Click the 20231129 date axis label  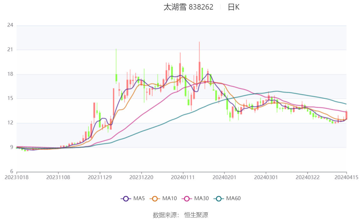click(100, 177)
